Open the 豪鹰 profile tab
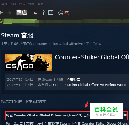This screenshot has height=125, width=129. tap(63, 13)
